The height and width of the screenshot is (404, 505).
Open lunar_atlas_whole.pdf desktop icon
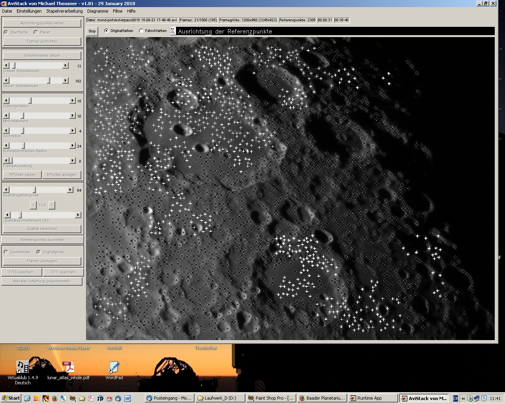[x=68, y=367]
